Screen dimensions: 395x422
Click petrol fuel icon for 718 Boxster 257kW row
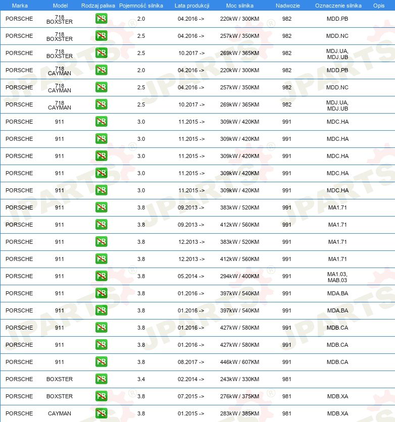click(101, 36)
